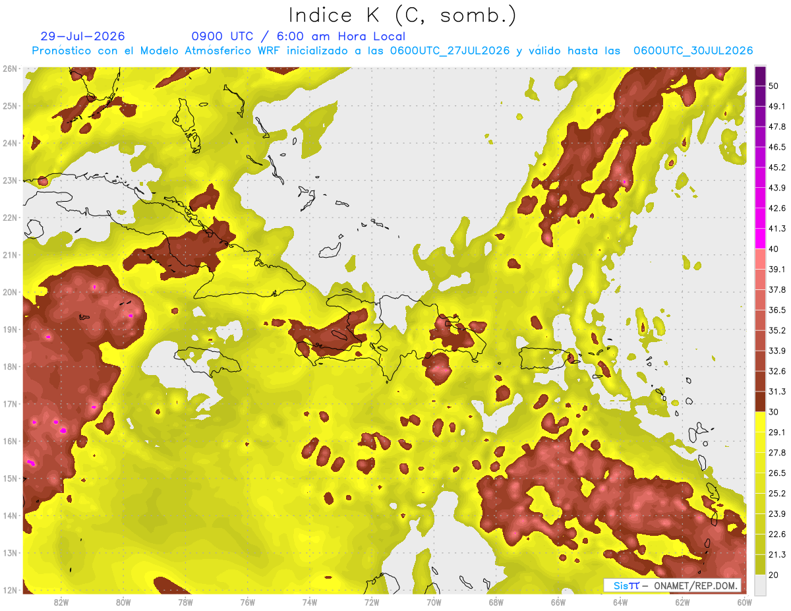
Task: Click the latitude label '22N'
Action: [x=10, y=218]
